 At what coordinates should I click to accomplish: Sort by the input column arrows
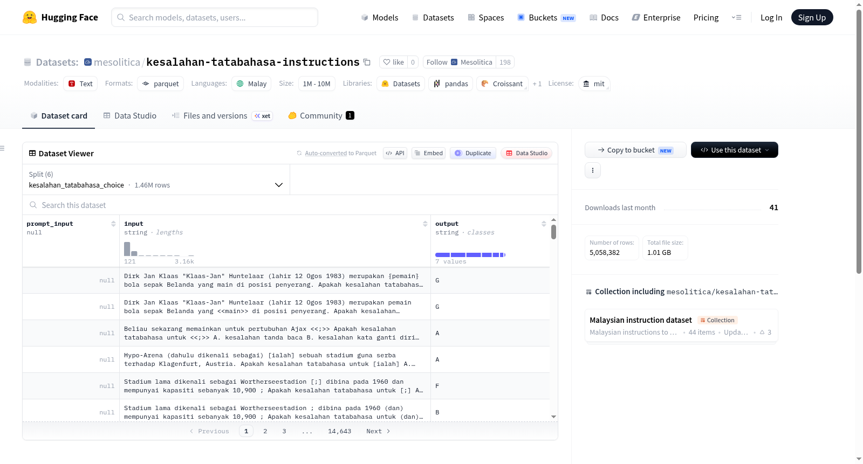pyautogui.click(x=425, y=224)
